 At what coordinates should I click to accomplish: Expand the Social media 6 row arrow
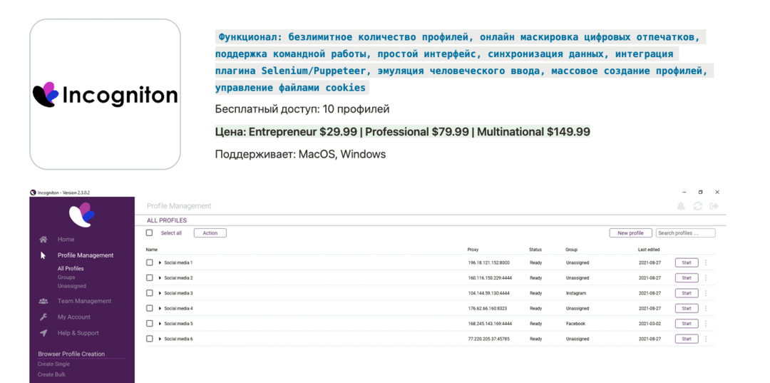point(160,339)
